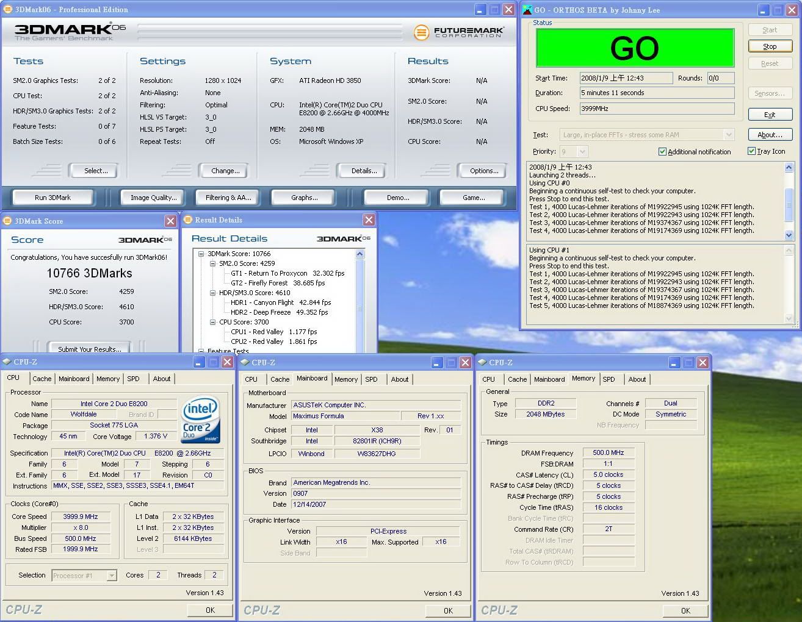Click the Game button
Viewport: 802px width, 622px height.
click(474, 198)
